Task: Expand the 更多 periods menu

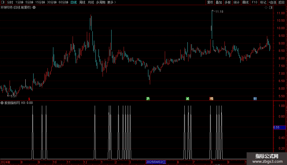Action: (x=112, y=2)
